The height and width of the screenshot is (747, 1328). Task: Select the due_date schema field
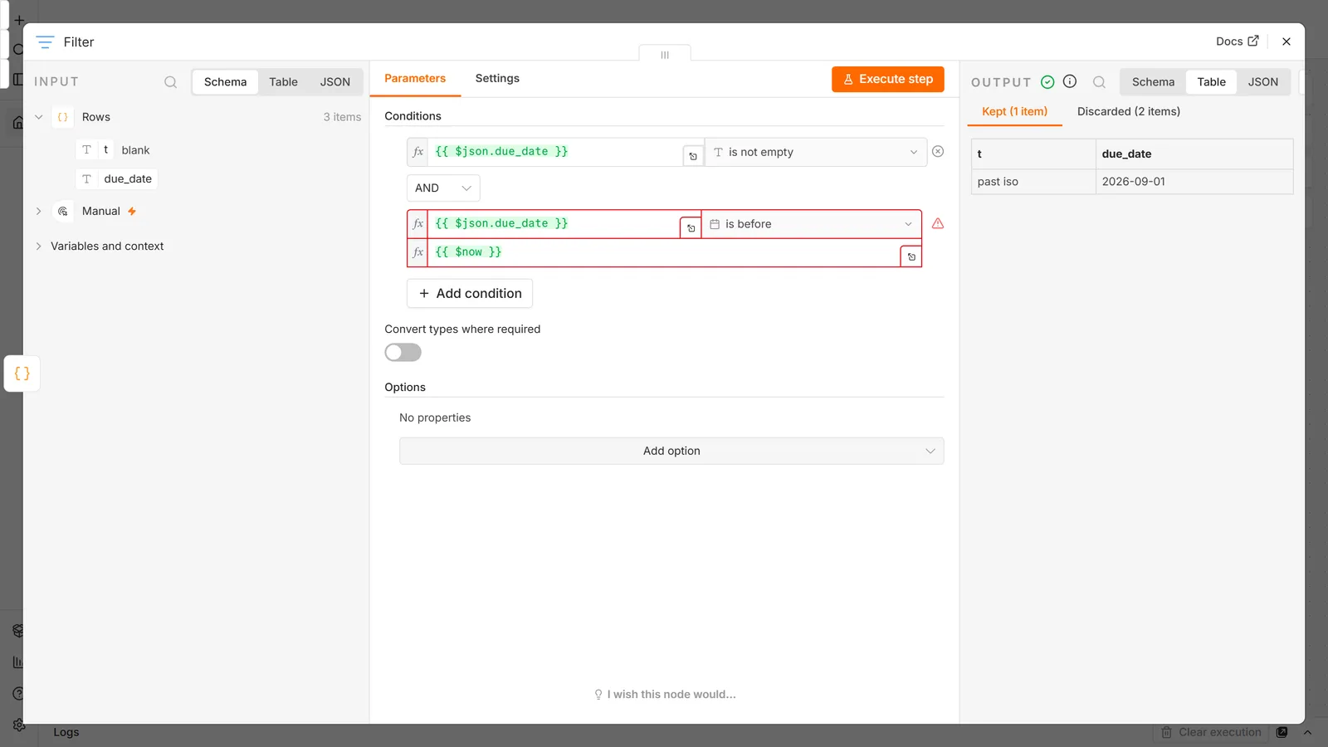click(x=117, y=179)
